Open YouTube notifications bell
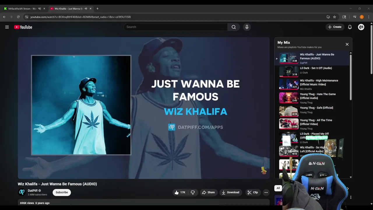The height and width of the screenshot is (210, 373). coord(350,27)
